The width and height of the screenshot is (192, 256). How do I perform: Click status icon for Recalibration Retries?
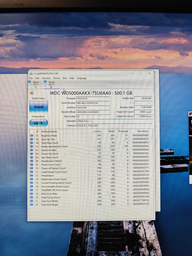(x=32, y=161)
